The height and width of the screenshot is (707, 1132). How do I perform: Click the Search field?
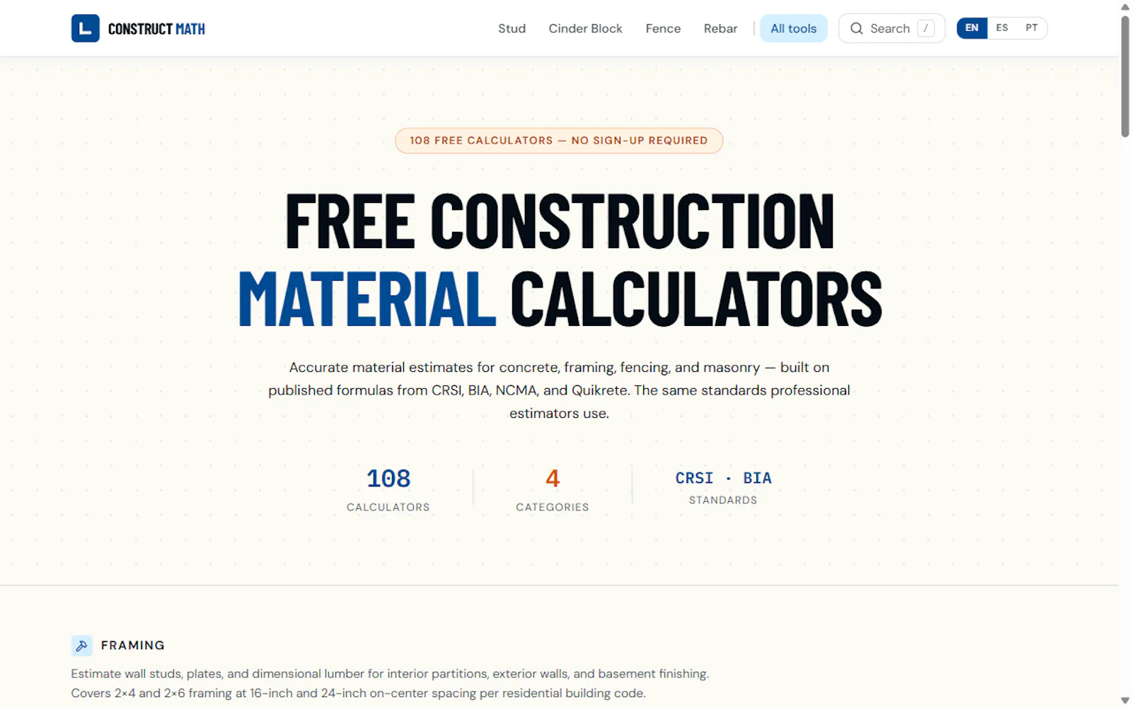pos(891,28)
